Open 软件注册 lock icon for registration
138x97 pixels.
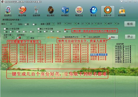click(122, 12)
